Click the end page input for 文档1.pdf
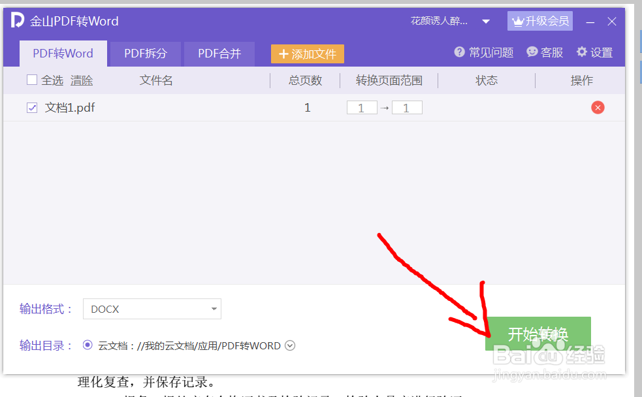The height and width of the screenshot is (397, 642). pyautogui.click(x=407, y=108)
